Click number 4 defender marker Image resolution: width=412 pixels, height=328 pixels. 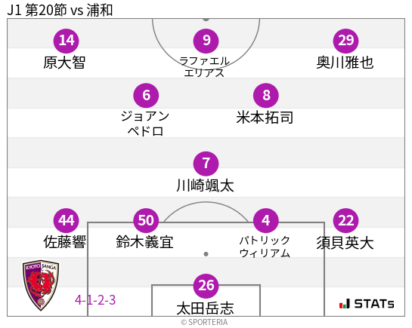pyautogui.click(x=266, y=221)
